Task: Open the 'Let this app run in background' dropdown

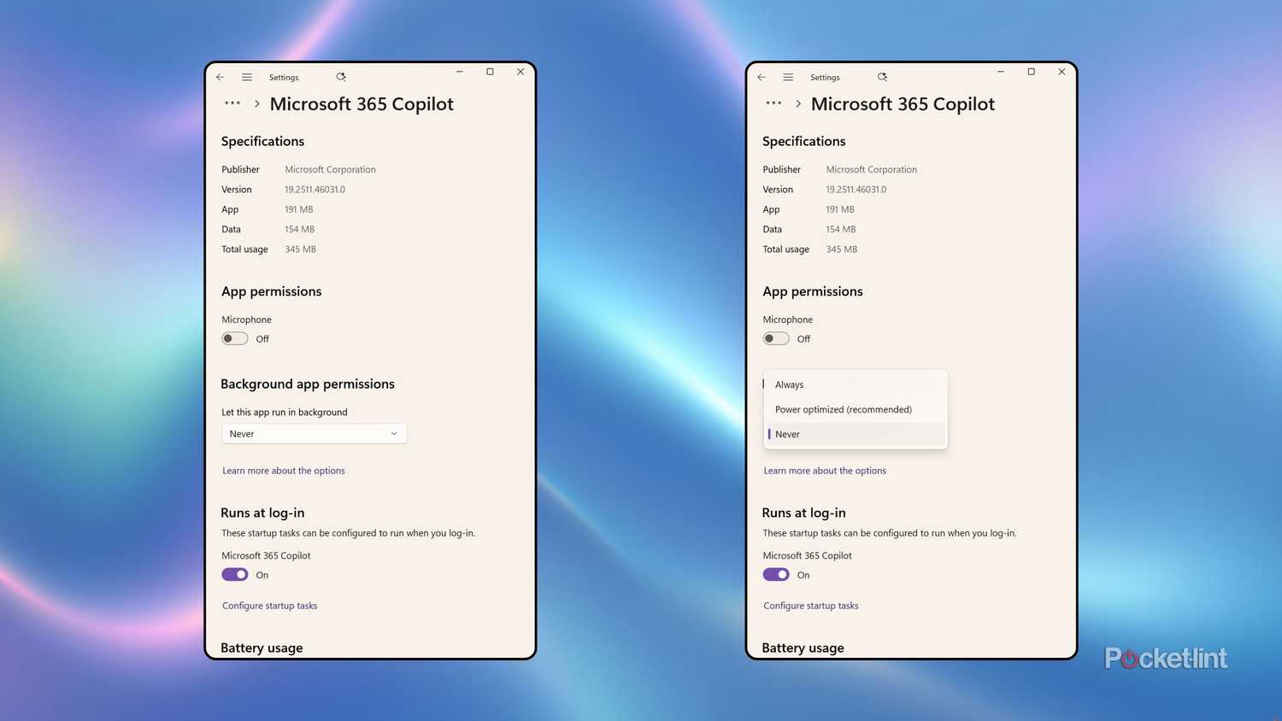Action: [314, 433]
